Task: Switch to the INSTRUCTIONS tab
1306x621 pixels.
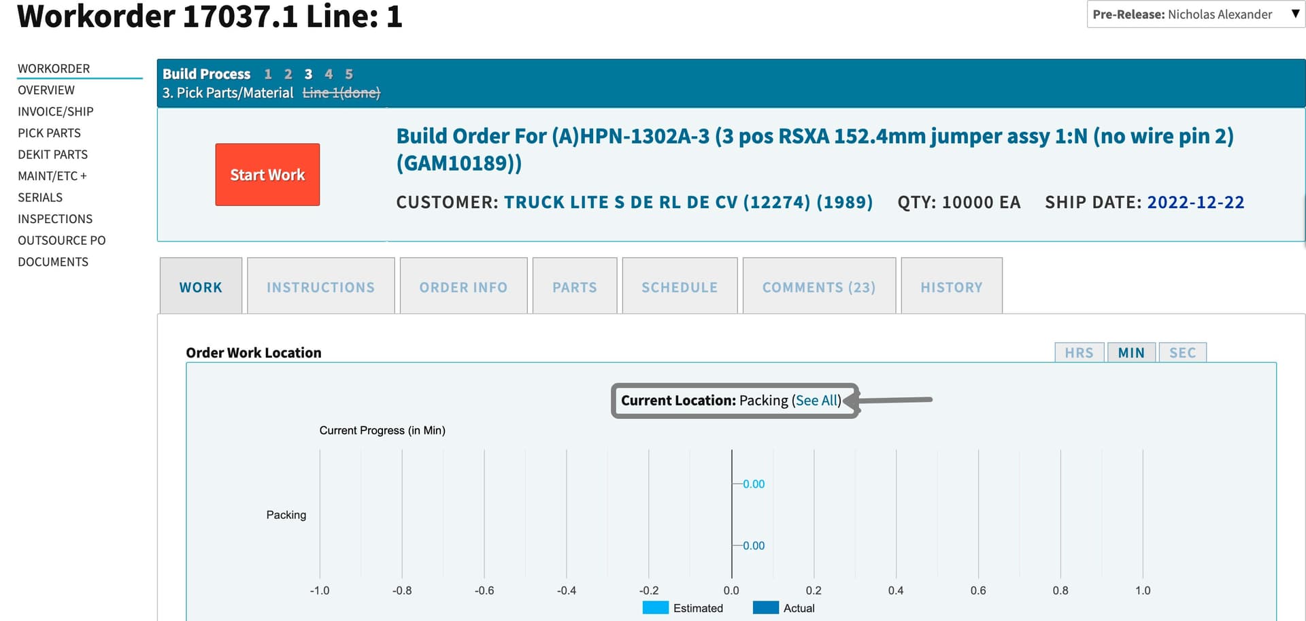Action: point(321,286)
